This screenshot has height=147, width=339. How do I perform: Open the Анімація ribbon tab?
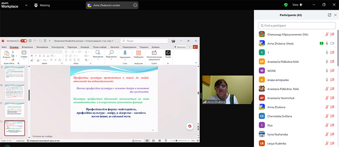click(84, 47)
